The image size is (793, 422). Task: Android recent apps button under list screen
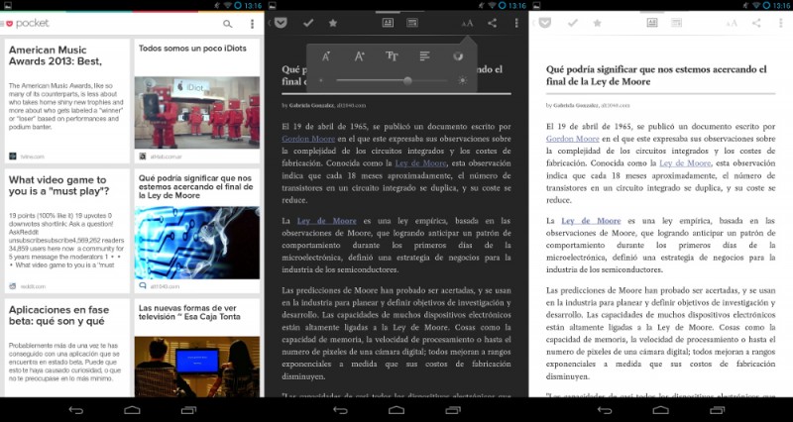[188, 410]
